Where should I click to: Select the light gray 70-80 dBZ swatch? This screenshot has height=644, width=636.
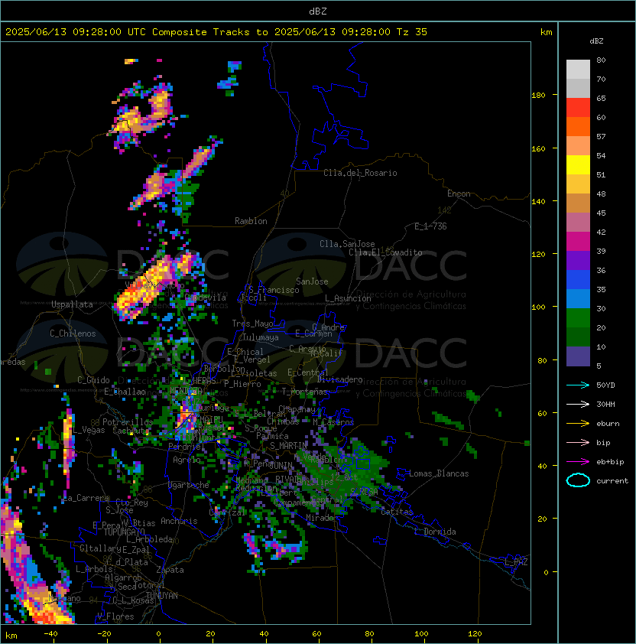578,70
